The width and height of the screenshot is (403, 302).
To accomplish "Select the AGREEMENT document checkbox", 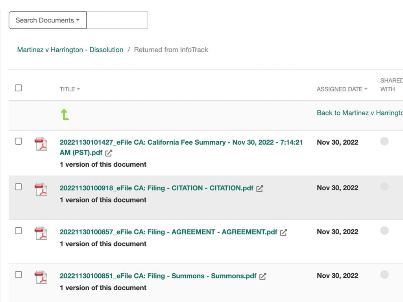I will 18,231.
